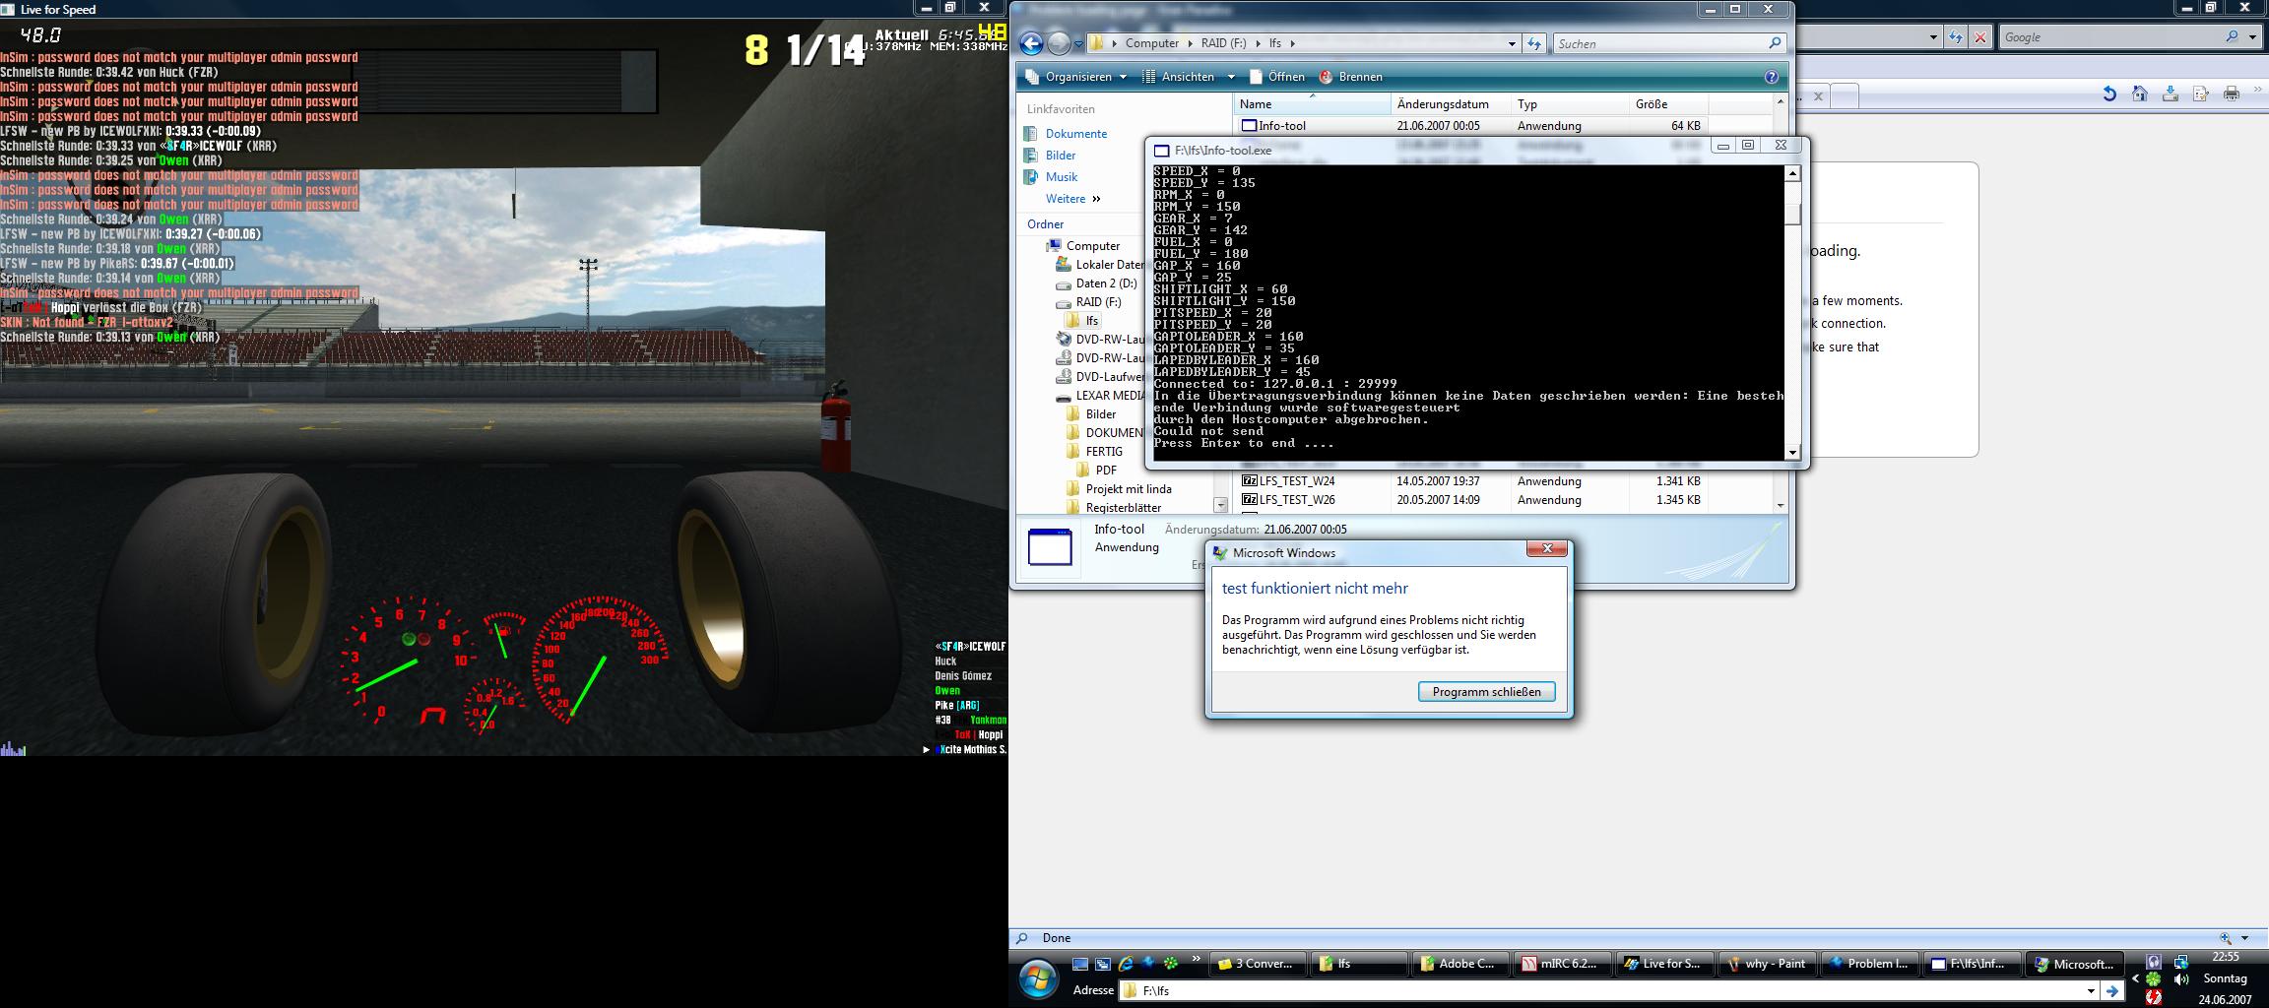Image resolution: width=2269 pixels, height=1008 pixels.
Task: Open browser downloads icon
Action: pyautogui.click(x=2171, y=94)
